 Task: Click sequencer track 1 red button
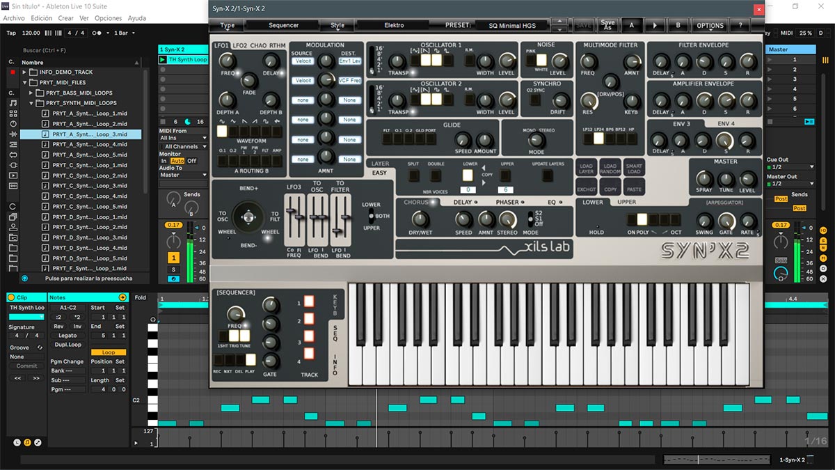pos(309,302)
